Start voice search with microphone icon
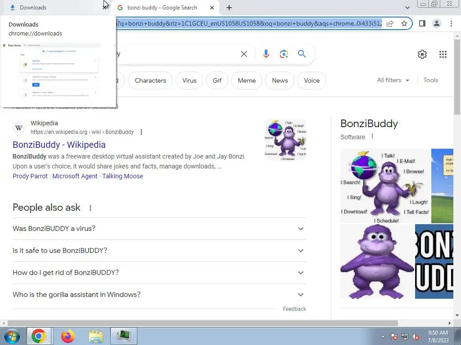This screenshot has width=461, height=345. [266, 54]
